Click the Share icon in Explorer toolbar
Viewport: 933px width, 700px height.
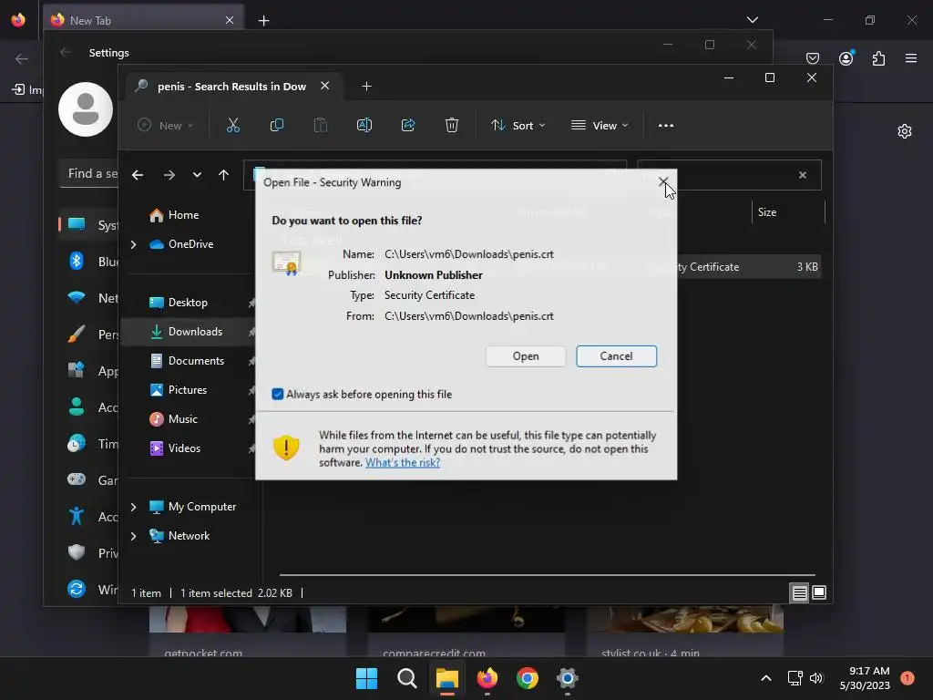pos(408,126)
